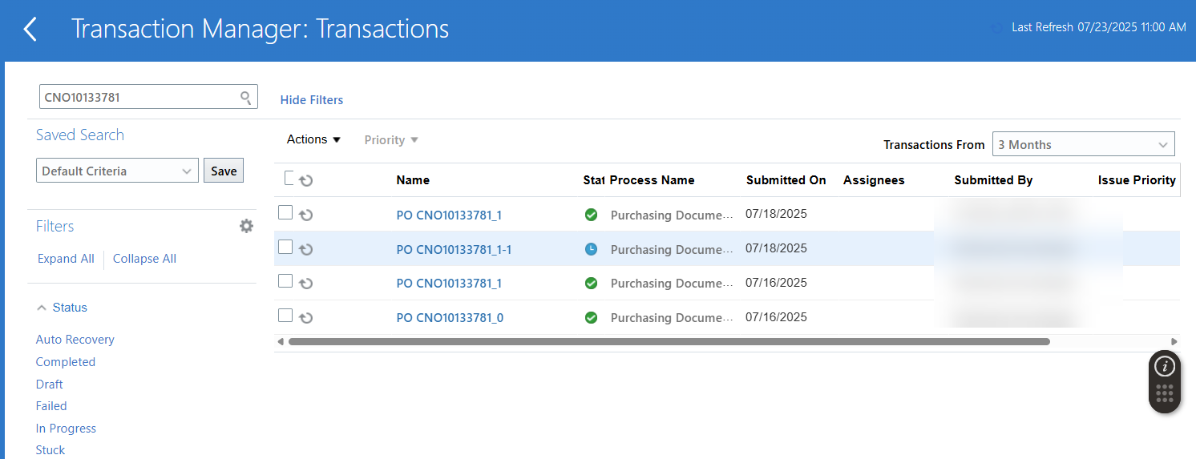Image resolution: width=1196 pixels, height=459 pixels.
Task: Open the 07/16/2025 PO CNO10133781_1 transaction link
Action: pyautogui.click(x=449, y=284)
